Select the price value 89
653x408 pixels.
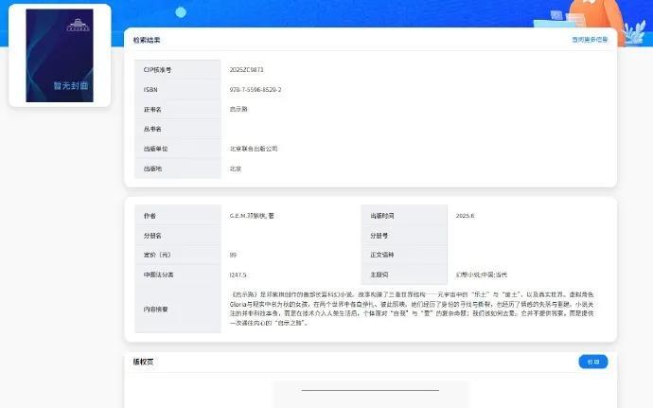pos(233,255)
